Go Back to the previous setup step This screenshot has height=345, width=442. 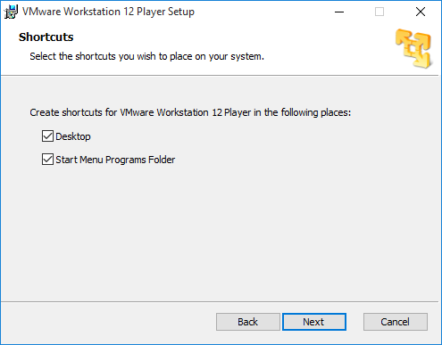pos(248,322)
